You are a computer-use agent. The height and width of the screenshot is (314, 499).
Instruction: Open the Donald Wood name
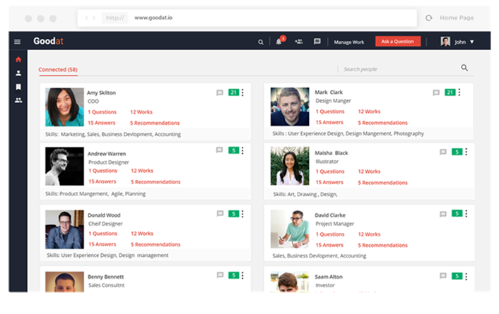tap(104, 215)
